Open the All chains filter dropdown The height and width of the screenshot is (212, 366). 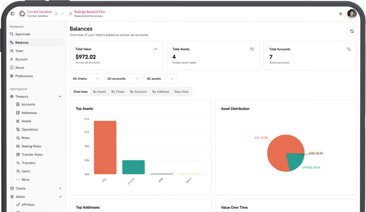(86, 79)
